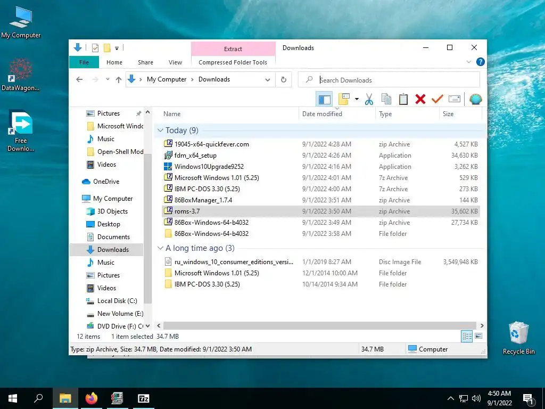Open Open-Shell settings shell icon
Viewport: 545px width, 409px height.
click(x=475, y=100)
